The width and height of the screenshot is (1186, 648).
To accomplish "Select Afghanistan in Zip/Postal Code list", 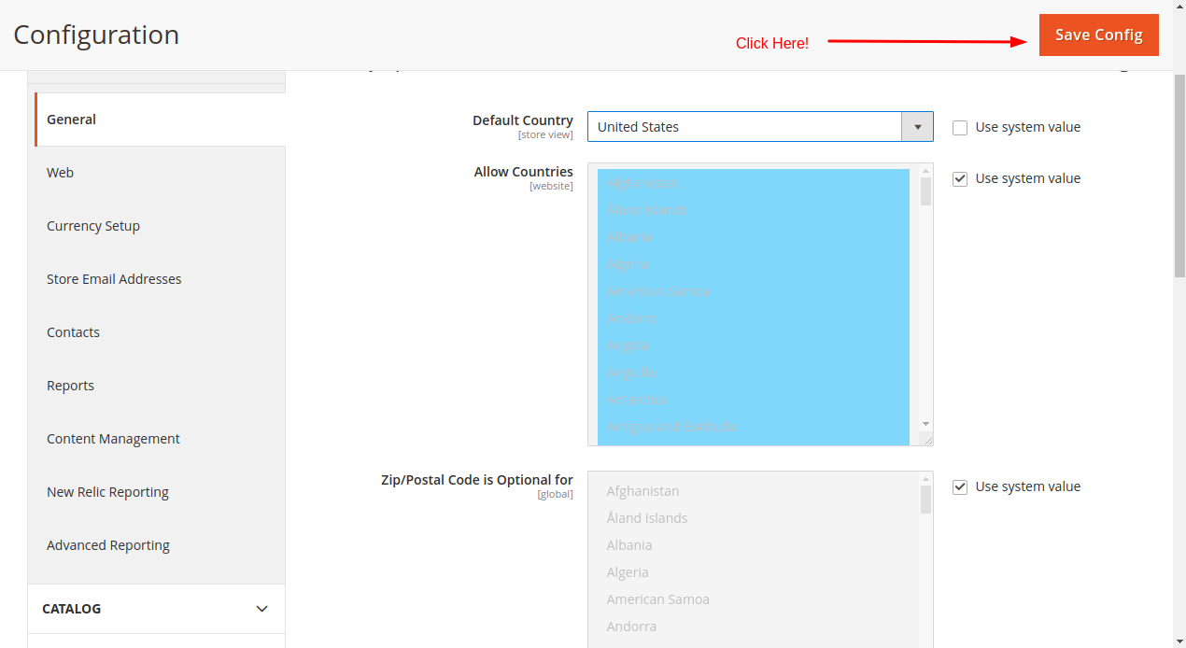I will click(754, 491).
